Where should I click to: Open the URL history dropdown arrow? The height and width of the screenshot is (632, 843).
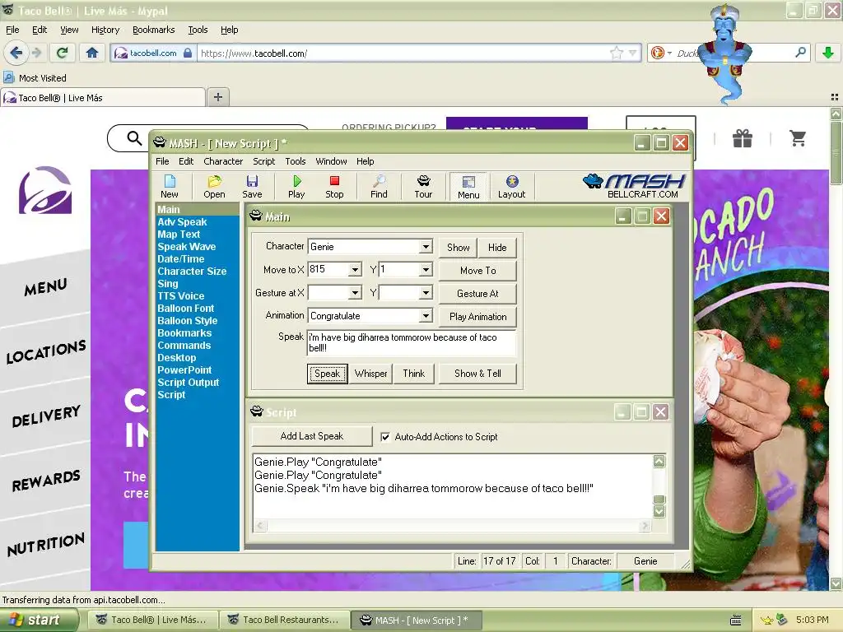633,53
